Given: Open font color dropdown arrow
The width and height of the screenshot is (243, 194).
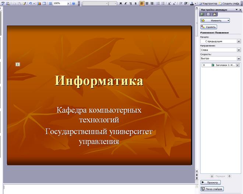Looking at the screenshot, I should (x=196, y=3).
